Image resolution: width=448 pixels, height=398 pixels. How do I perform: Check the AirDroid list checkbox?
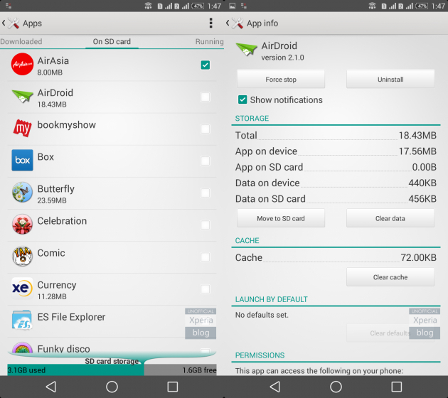[x=206, y=97]
